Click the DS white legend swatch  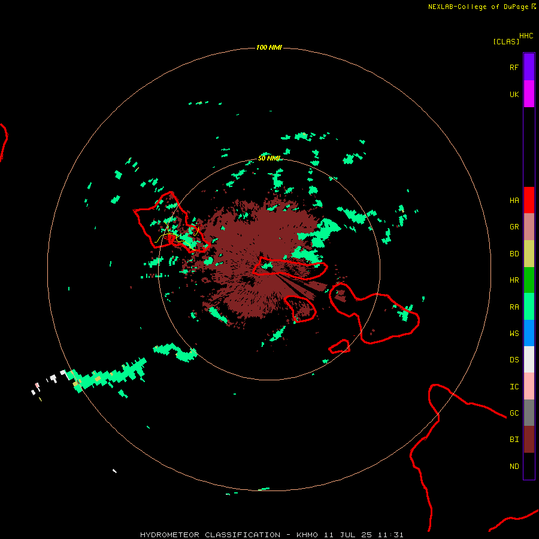coord(529,359)
